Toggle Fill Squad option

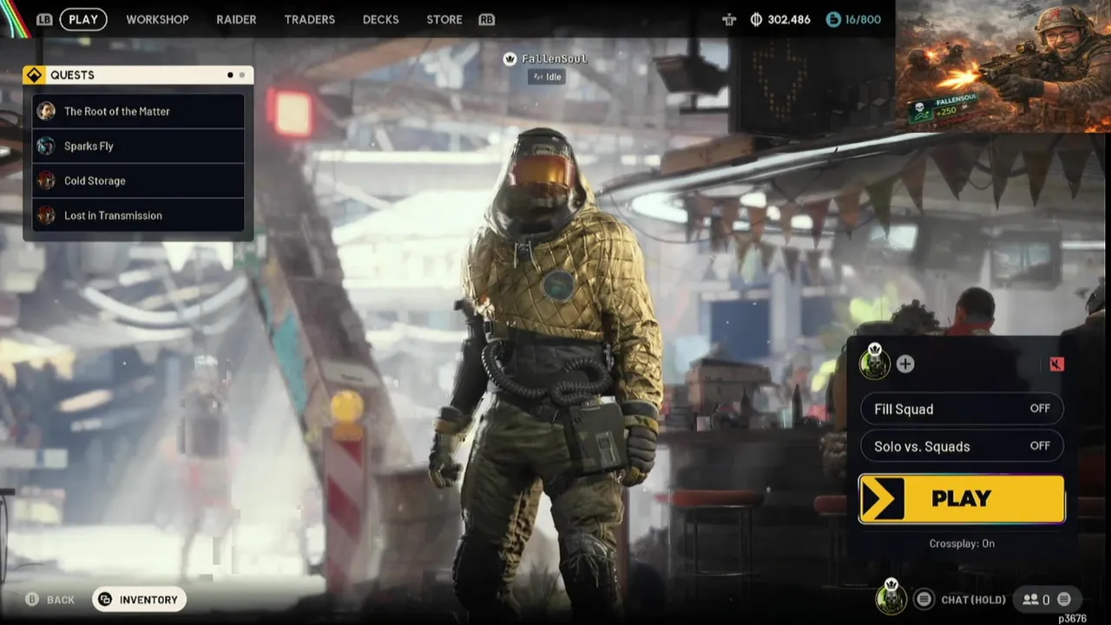pos(962,409)
